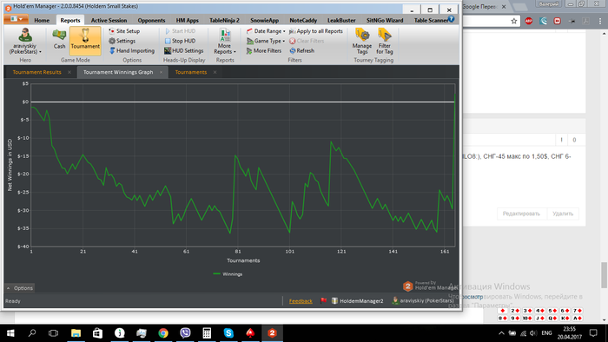608x342 pixels.
Task: Open the HM Apps tab
Action: pyautogui.click(x=188, y=20)
